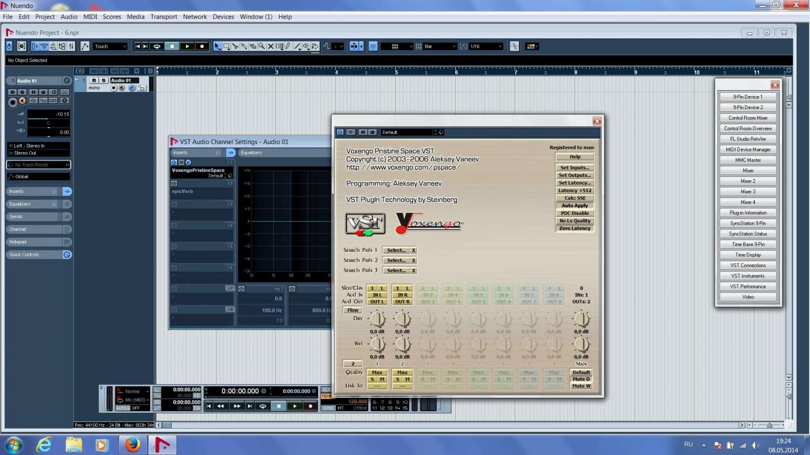This screenshot has width=810, height=455.
Task: Click Help button in Pristine Space plugin
Action: click(575, 157)
